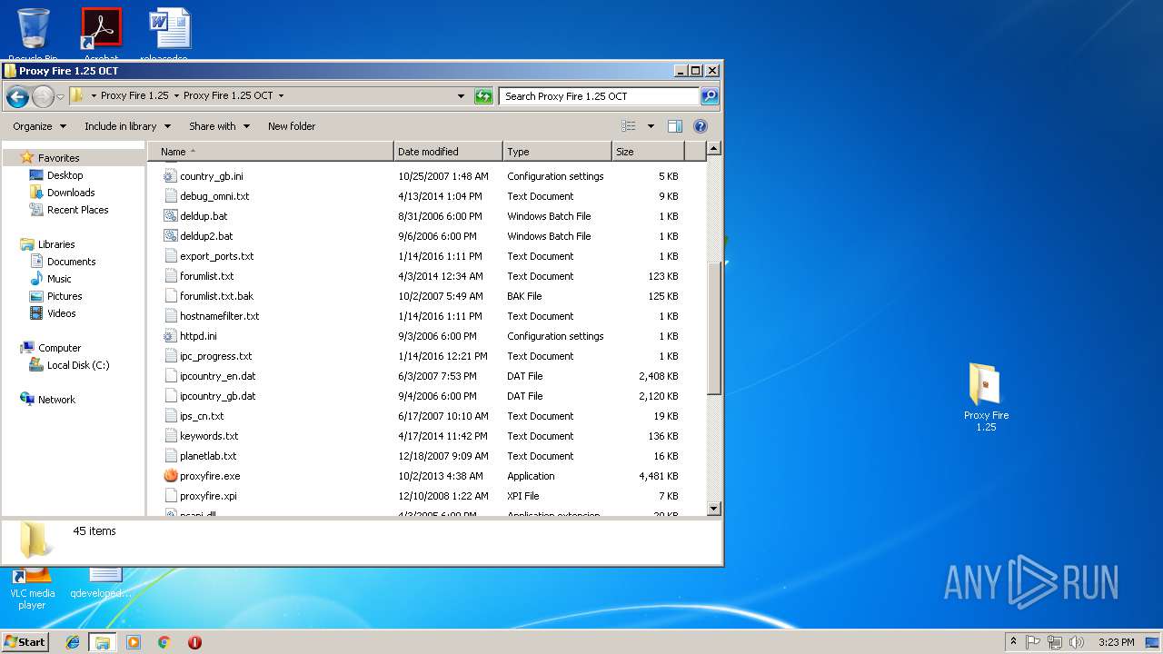Go back with the Explorer Back arrow
This screenshot has width=1163, height=654.
tap(17, 96)
